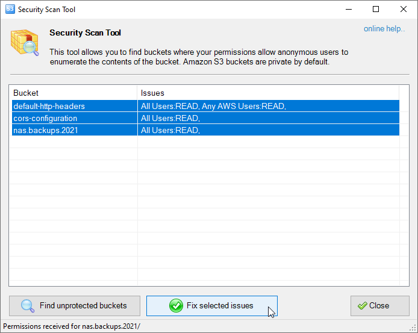
Task: Start Find unprotected buckets scan
Action: tap(75, 306)
